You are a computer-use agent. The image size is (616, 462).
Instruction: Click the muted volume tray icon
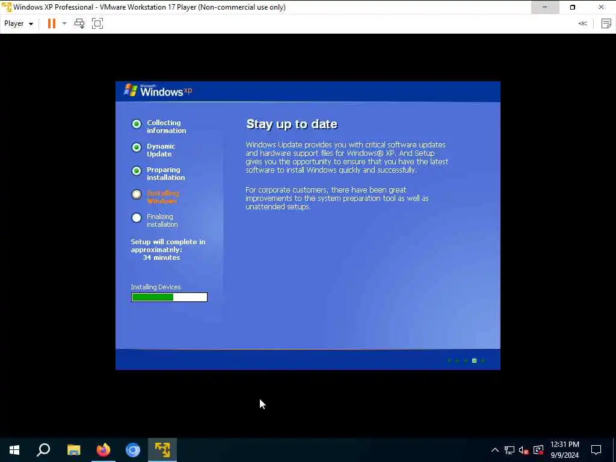[524, 450]
